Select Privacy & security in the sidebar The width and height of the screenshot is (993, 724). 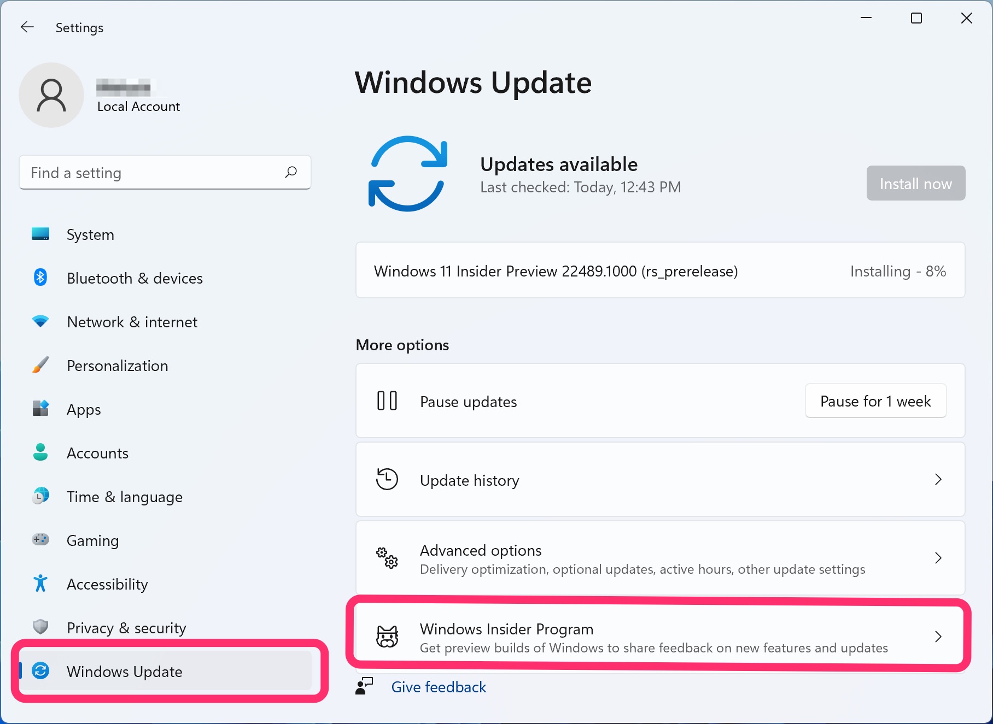point(126,627)
